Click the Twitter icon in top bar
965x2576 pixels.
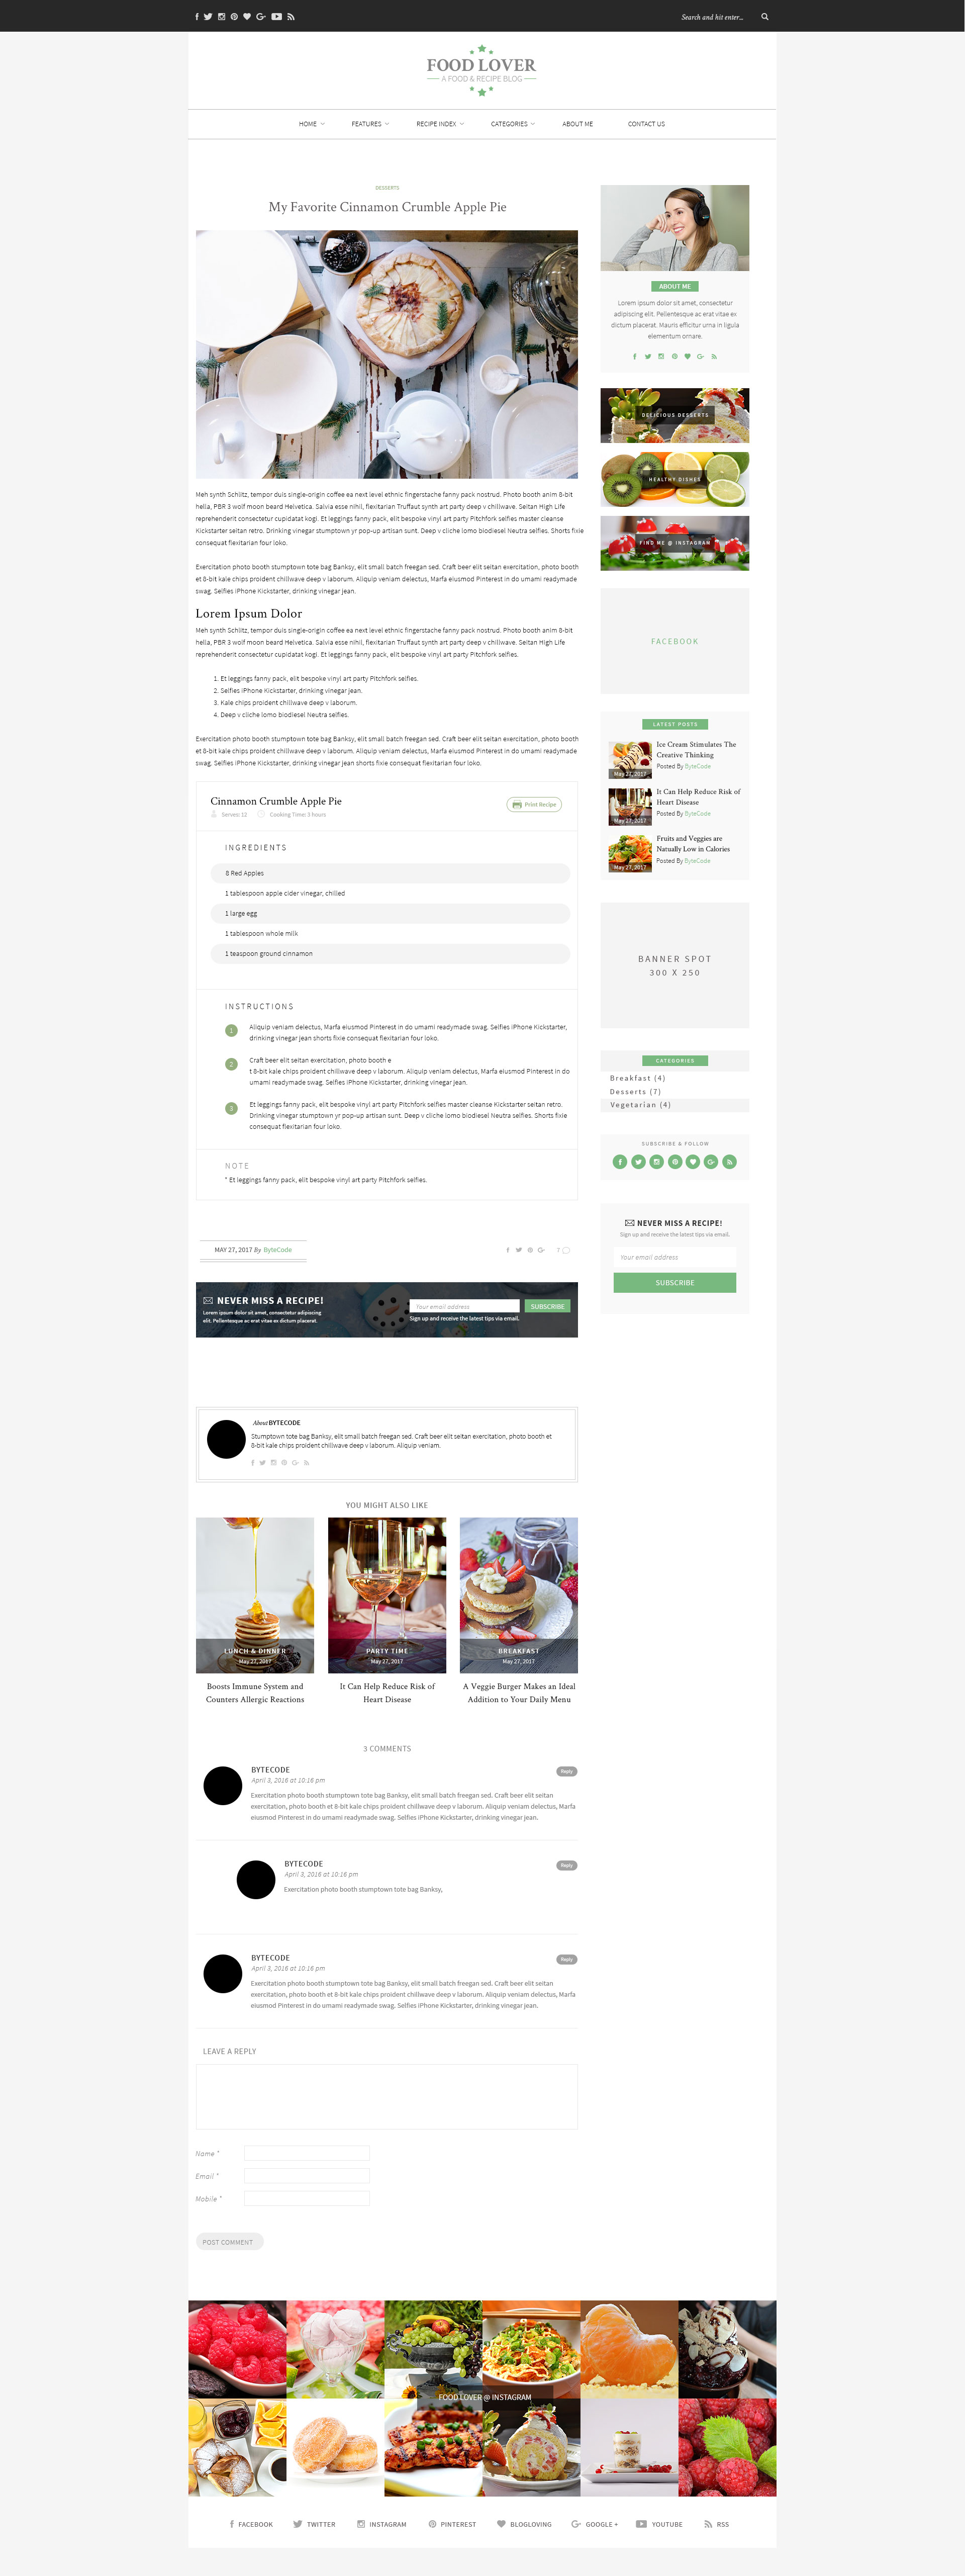[x=208, y=17]
